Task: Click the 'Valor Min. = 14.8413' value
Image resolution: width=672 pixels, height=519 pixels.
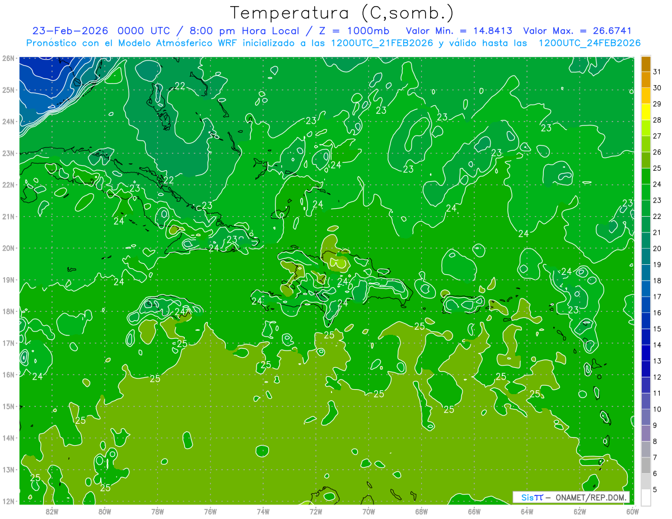Action: coord(459,31)
